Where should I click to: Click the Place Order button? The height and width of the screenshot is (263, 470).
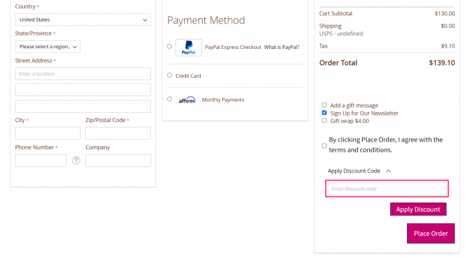point(431,233)
